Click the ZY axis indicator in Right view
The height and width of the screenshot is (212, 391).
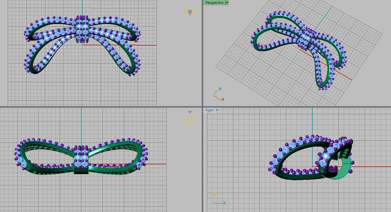[219, 198]
